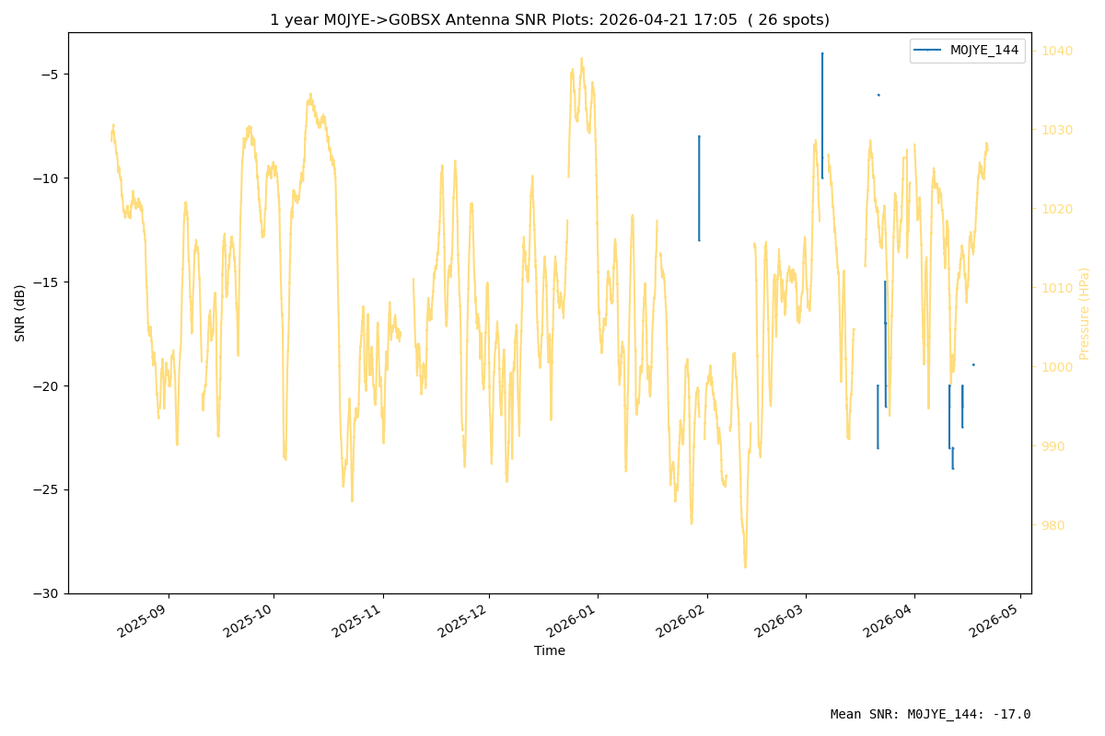Image resolution: width=1105 pixels, height=736 pixels.
Task: Click the SNR (dB) y-axis label
Action: pyautogui.click(x=20, y=313)
